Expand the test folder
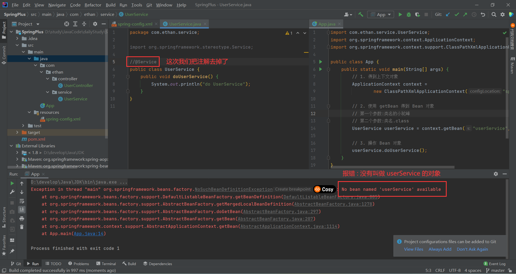The width and height of the screenshot is (516, 274). (x=23, y=126)
